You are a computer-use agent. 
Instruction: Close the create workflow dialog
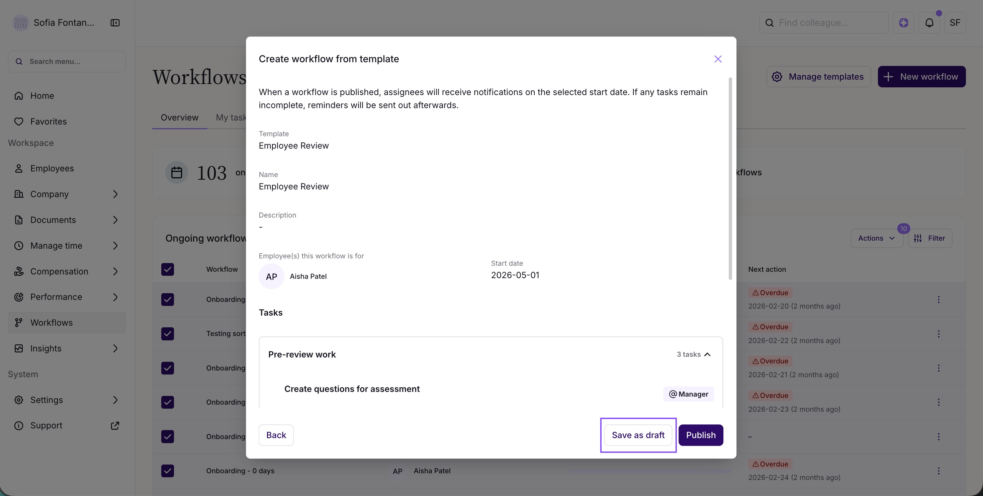[x=718, y=59]
